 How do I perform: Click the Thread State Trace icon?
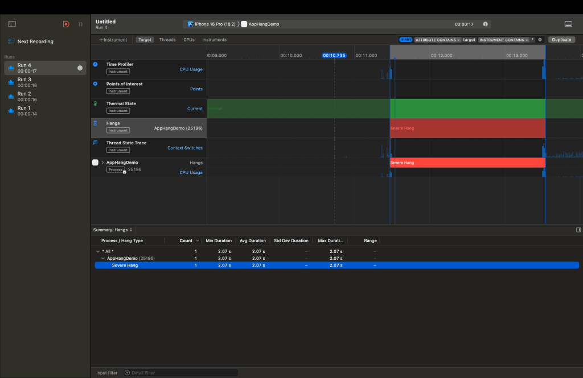pyautogui.click(x=95, y=143)
